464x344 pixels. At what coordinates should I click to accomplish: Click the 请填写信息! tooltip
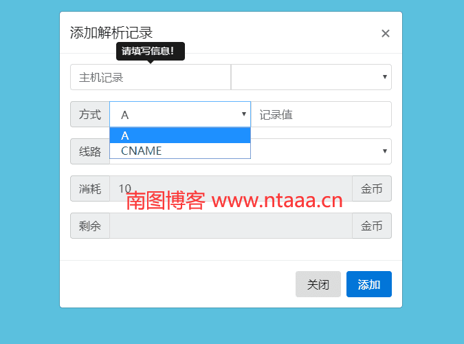pyautogui.click(x=151, y=52)
